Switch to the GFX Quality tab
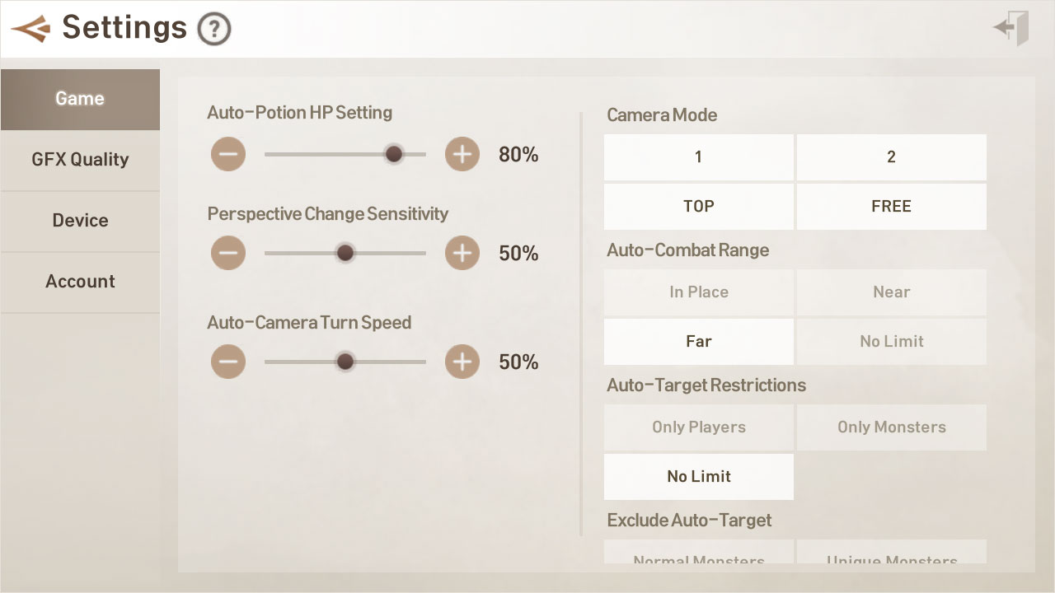Viewport: 1055px width, 593px height. [x=80, y=160]
